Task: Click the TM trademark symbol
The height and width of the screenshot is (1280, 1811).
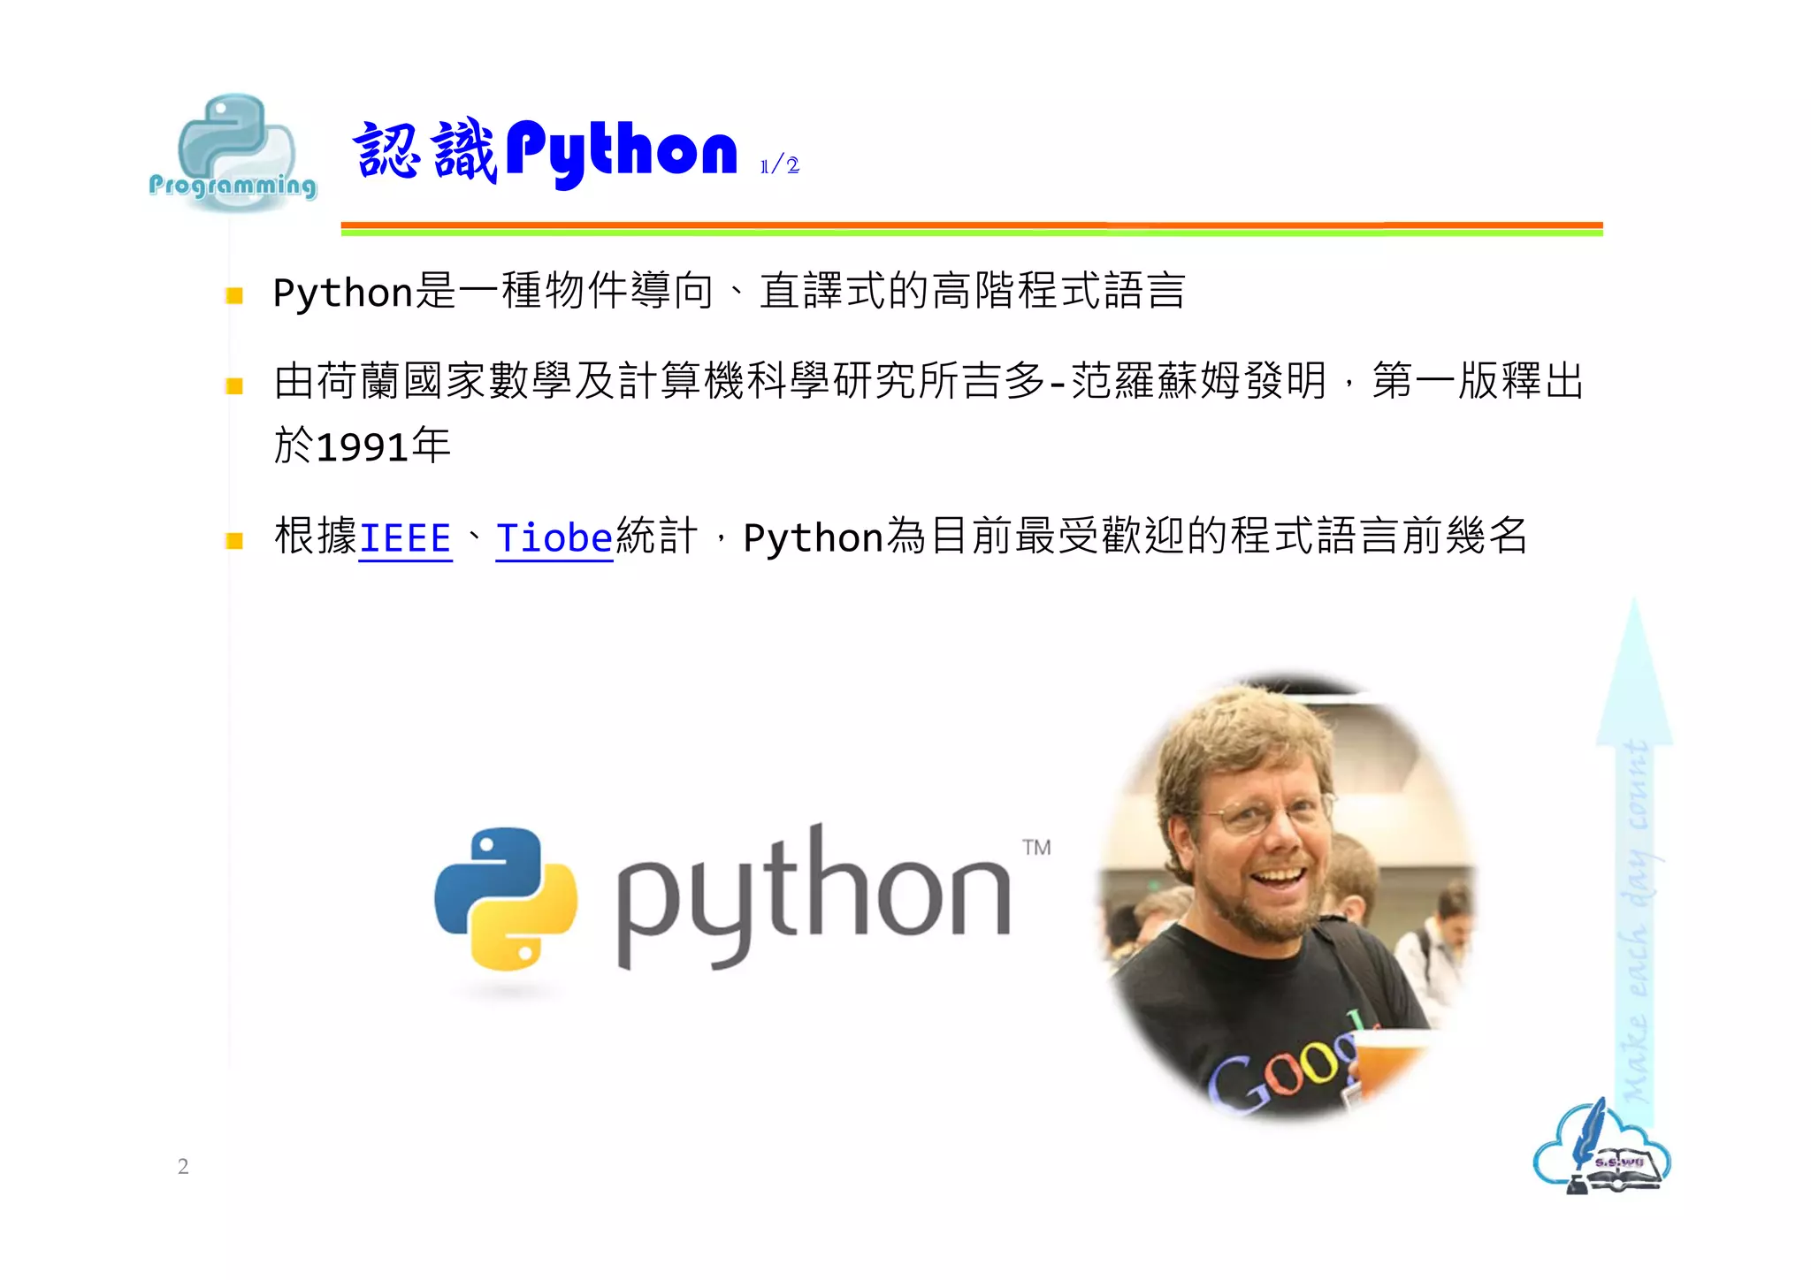Action: [1036, 848]
